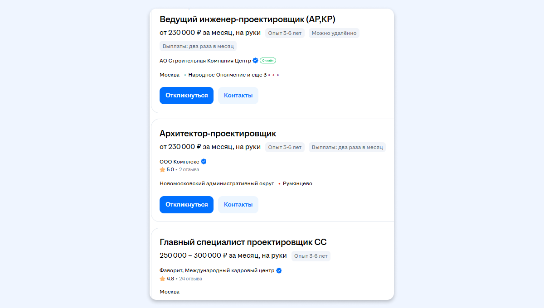Show contacts for ООО Комплекс vacancy

(238, 205)
